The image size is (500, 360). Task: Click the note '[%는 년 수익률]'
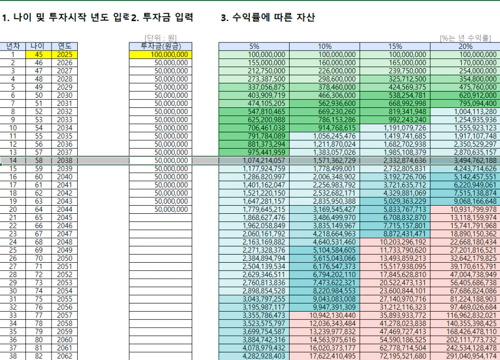point(465,38)
